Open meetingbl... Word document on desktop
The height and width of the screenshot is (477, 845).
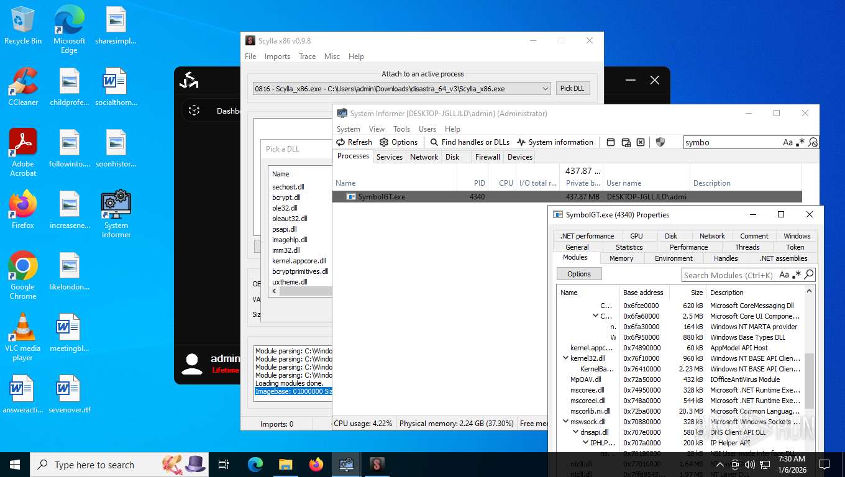pos(69,333)
